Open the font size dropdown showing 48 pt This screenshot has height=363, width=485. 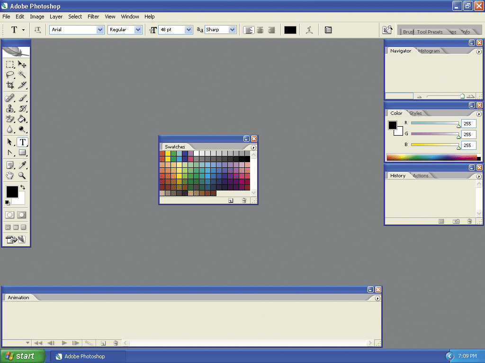pos(189,30)
